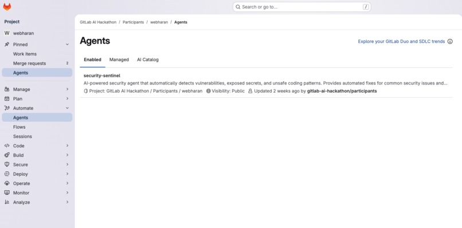The image size is (462, 228).
Task: Click the slash shortcut key badge
Action: pos(366,7)
